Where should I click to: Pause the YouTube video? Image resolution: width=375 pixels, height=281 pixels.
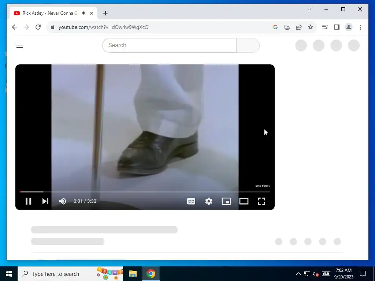coord(29,201)
